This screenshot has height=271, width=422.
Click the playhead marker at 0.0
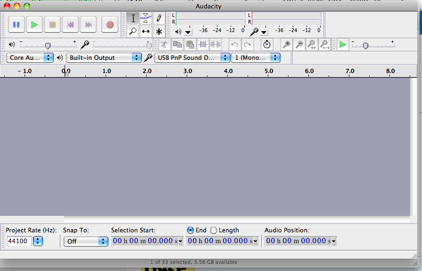coord(66,74)
